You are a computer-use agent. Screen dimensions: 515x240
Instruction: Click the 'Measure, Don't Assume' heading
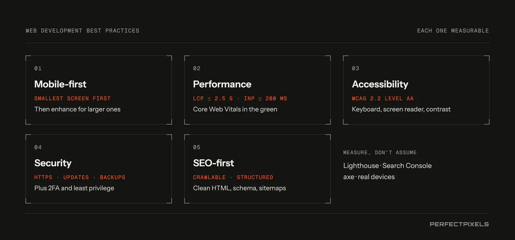380,153
